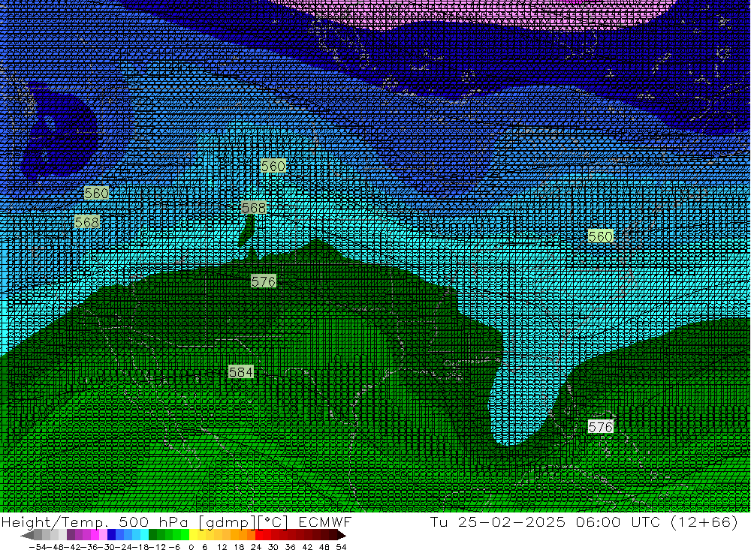Click the '06:00 UTC' time text
The image size is (751, 550).
click(618, 521)
